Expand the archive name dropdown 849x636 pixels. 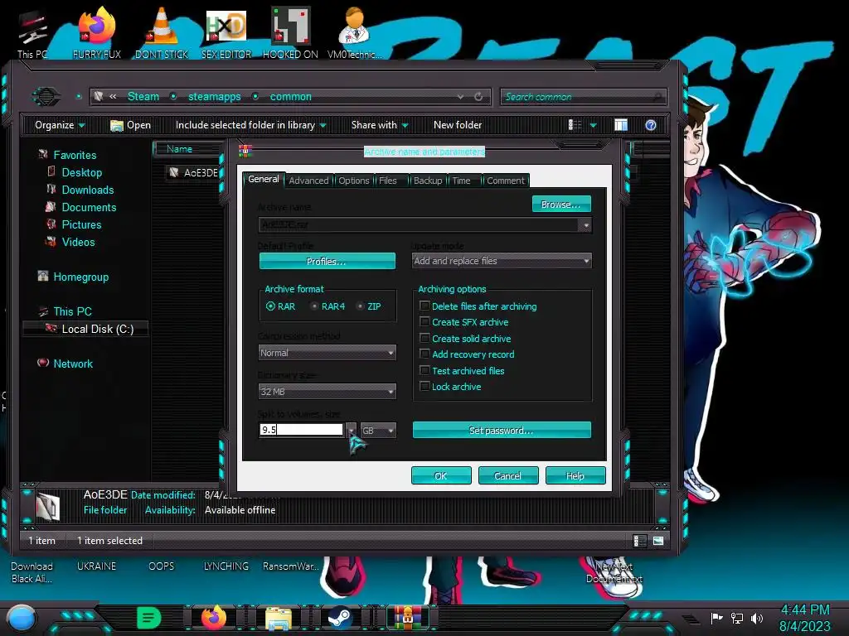pyautogui.click(x=585, y=225)
